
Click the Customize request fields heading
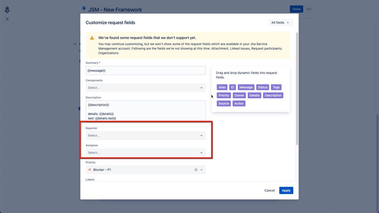(110, 22)
